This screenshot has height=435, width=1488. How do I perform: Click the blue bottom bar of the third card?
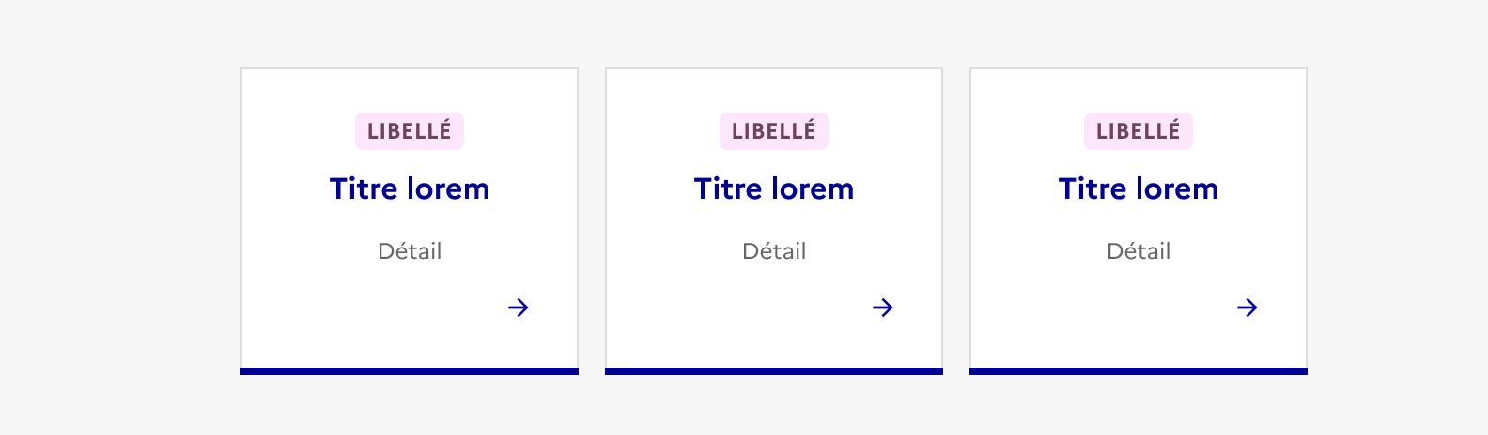(1139, 371)
